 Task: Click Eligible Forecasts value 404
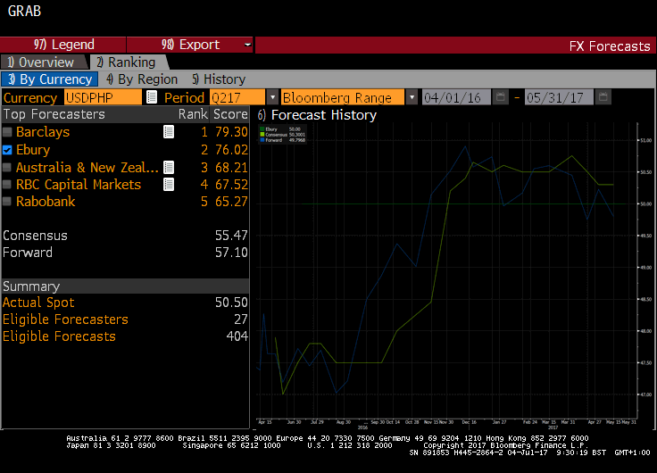click(x=237, y=336)
